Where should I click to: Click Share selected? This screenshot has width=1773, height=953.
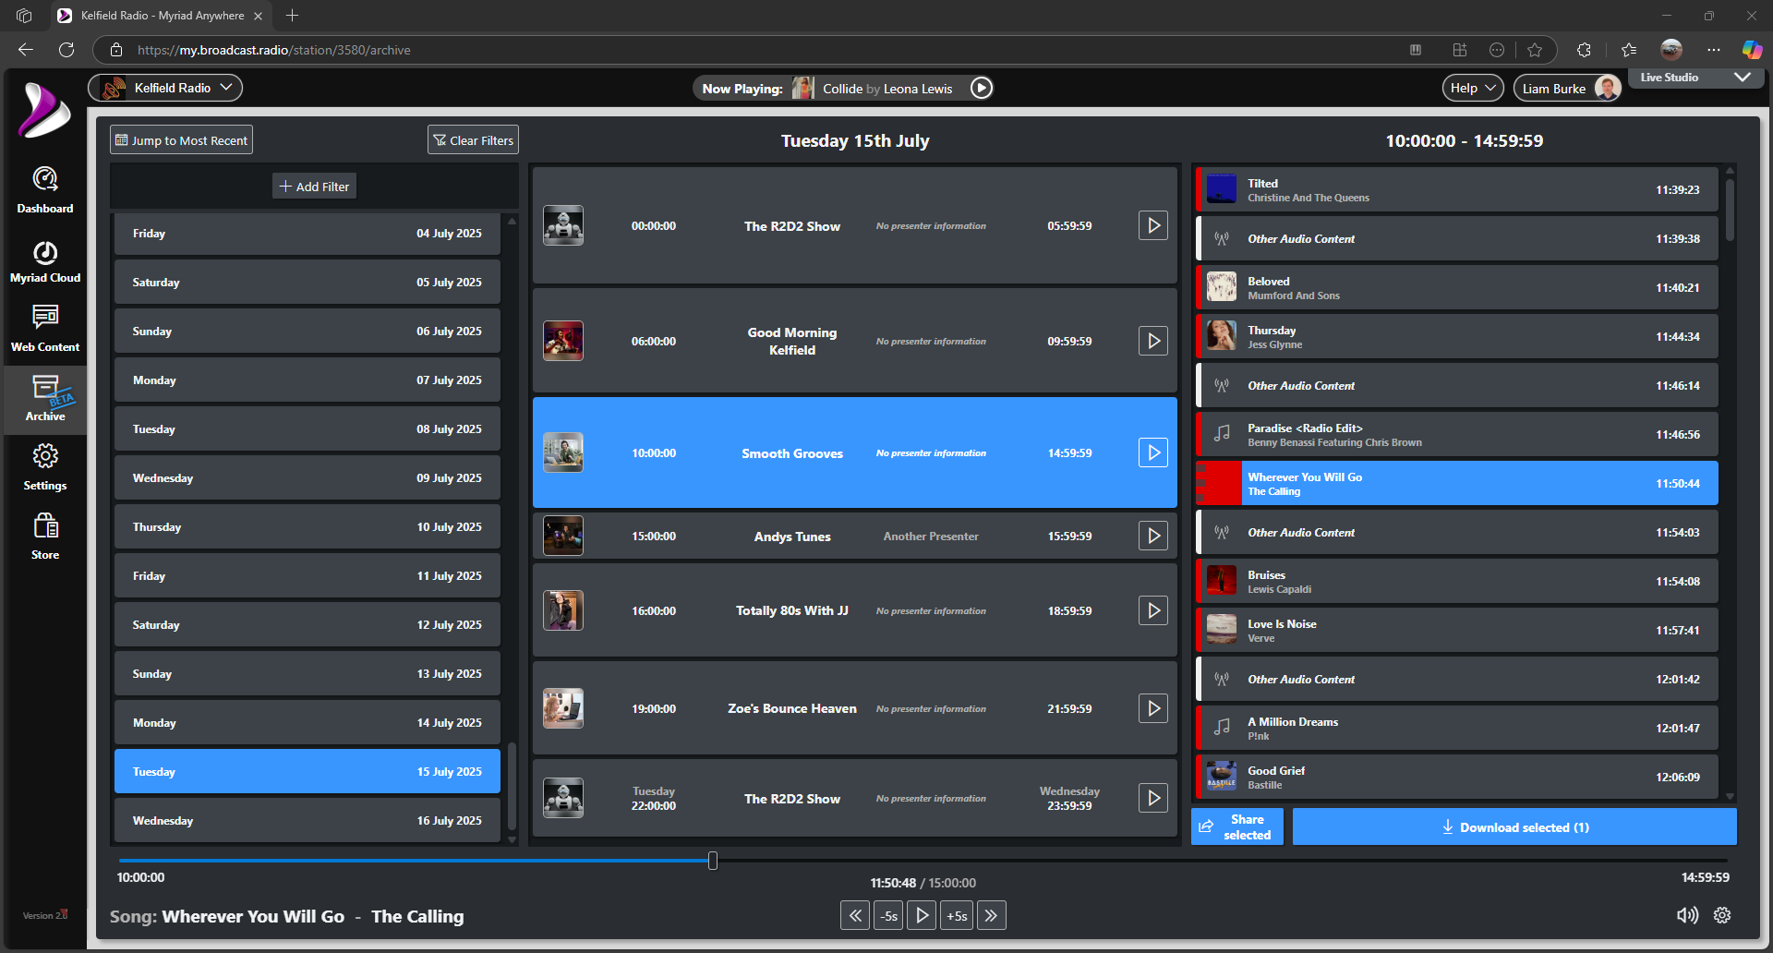point(1236,826)
